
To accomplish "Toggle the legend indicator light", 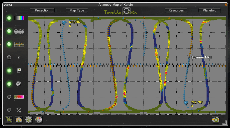I will click(x=9, y=97).
